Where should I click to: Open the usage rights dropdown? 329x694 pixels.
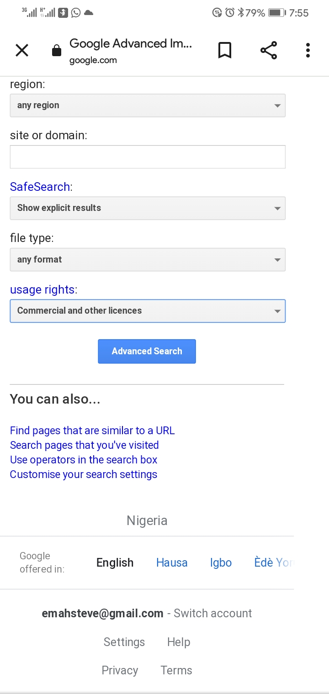[148, 311]
